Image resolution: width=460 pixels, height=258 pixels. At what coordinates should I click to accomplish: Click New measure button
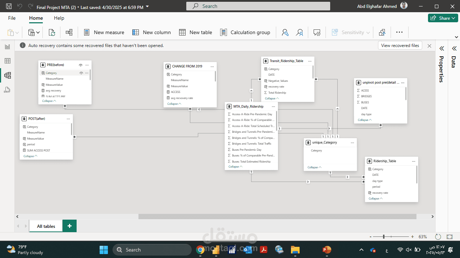[104, 32]
